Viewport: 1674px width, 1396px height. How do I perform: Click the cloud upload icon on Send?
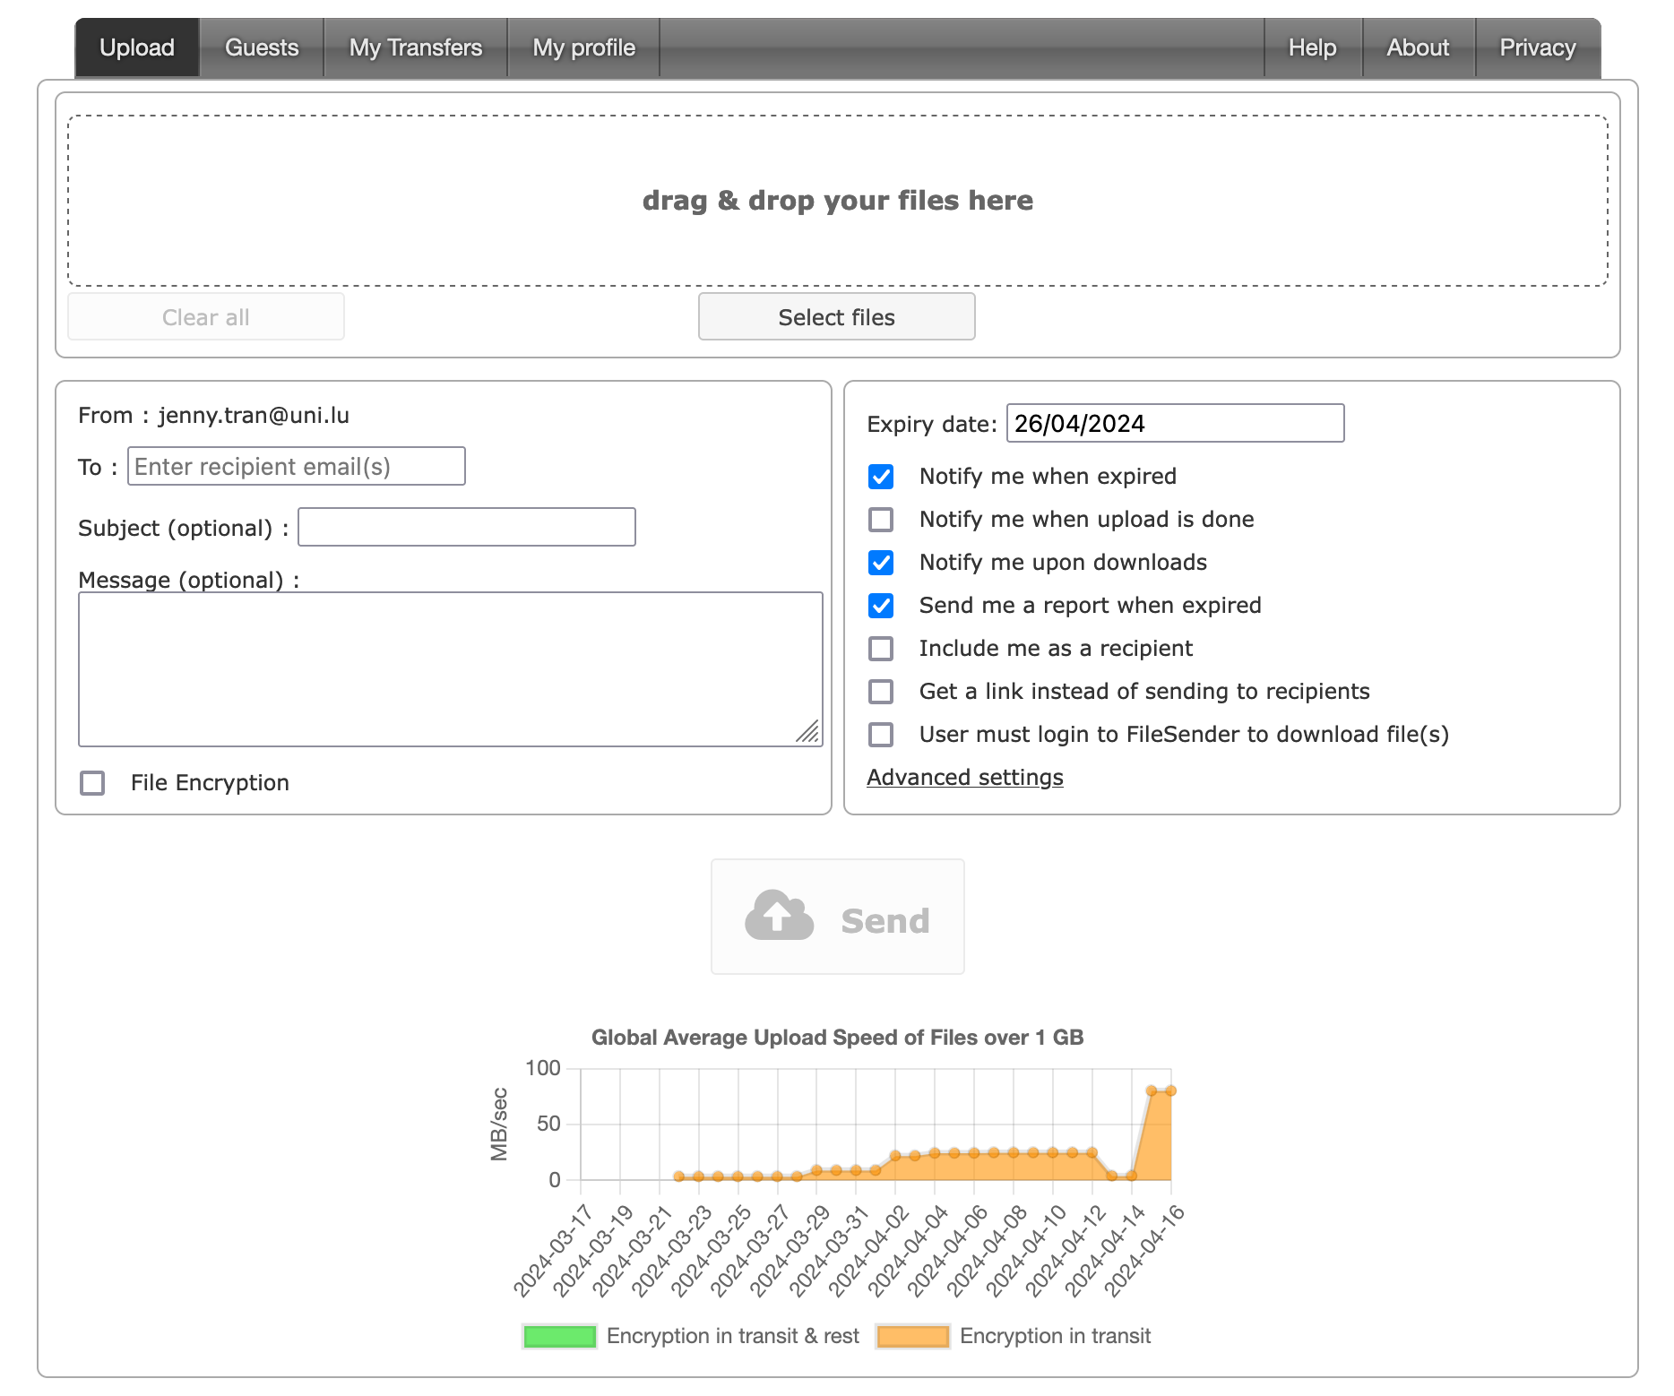click(x=779, y=917)
